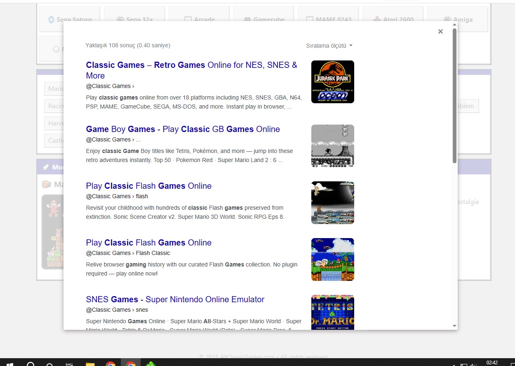Open the Sıralama ölçütü sort dropdown
Screen dimensions: 515x366
click(x=329, y=46)
